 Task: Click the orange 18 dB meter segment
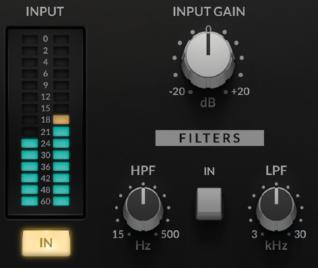point(61,119)
